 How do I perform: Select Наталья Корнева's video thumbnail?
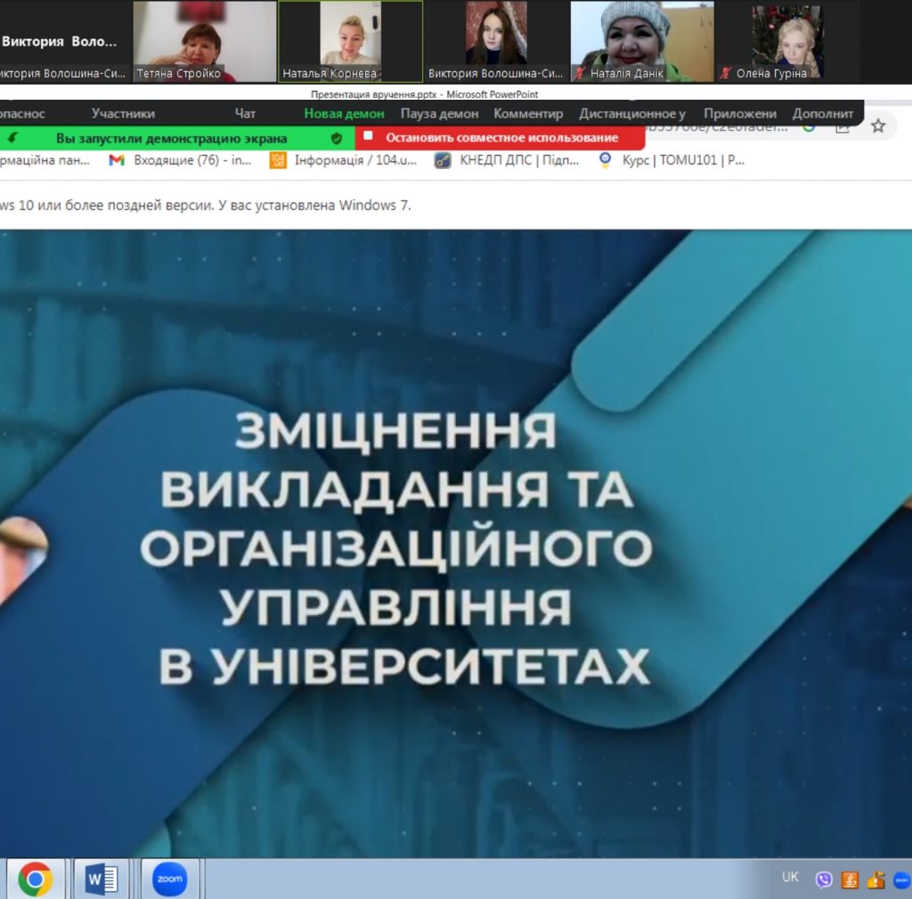pos(351,41)
